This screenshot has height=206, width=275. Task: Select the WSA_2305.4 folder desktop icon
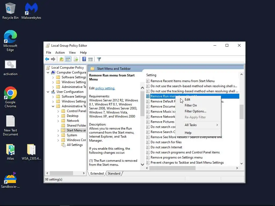tap(31, 152)
